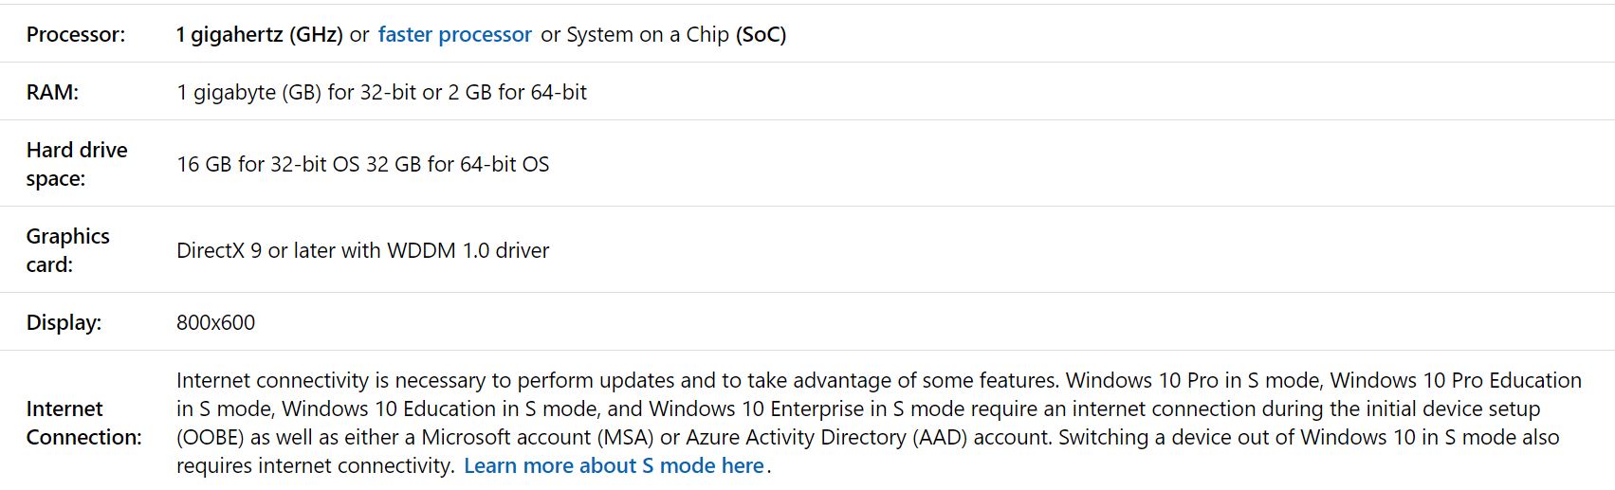Click the "RAM:" row label
The image size is (1615, 490).
(x=52, y=93)
